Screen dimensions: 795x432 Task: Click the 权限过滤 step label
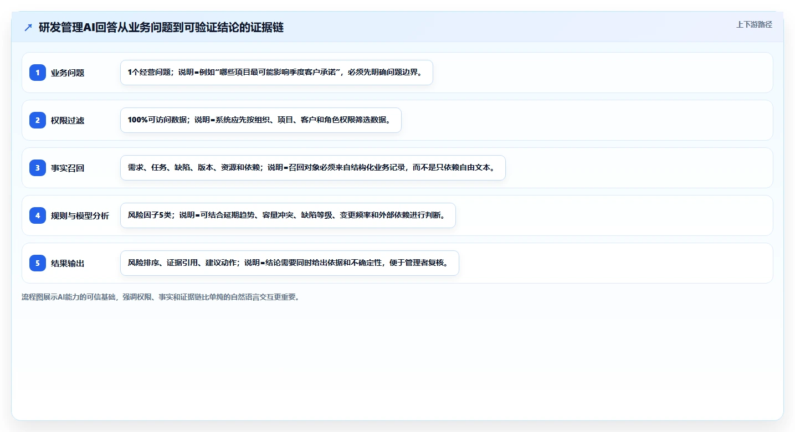pyautogui.click(x=68, y=120)
